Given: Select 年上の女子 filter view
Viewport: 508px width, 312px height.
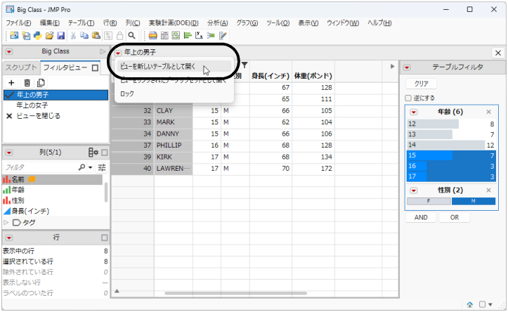Looking at the screenshot, I should point(32,105).
